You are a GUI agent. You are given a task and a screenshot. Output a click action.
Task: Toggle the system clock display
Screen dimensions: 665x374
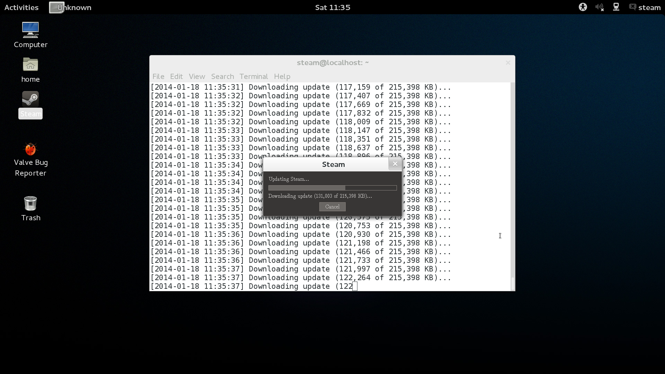(332, 7)
